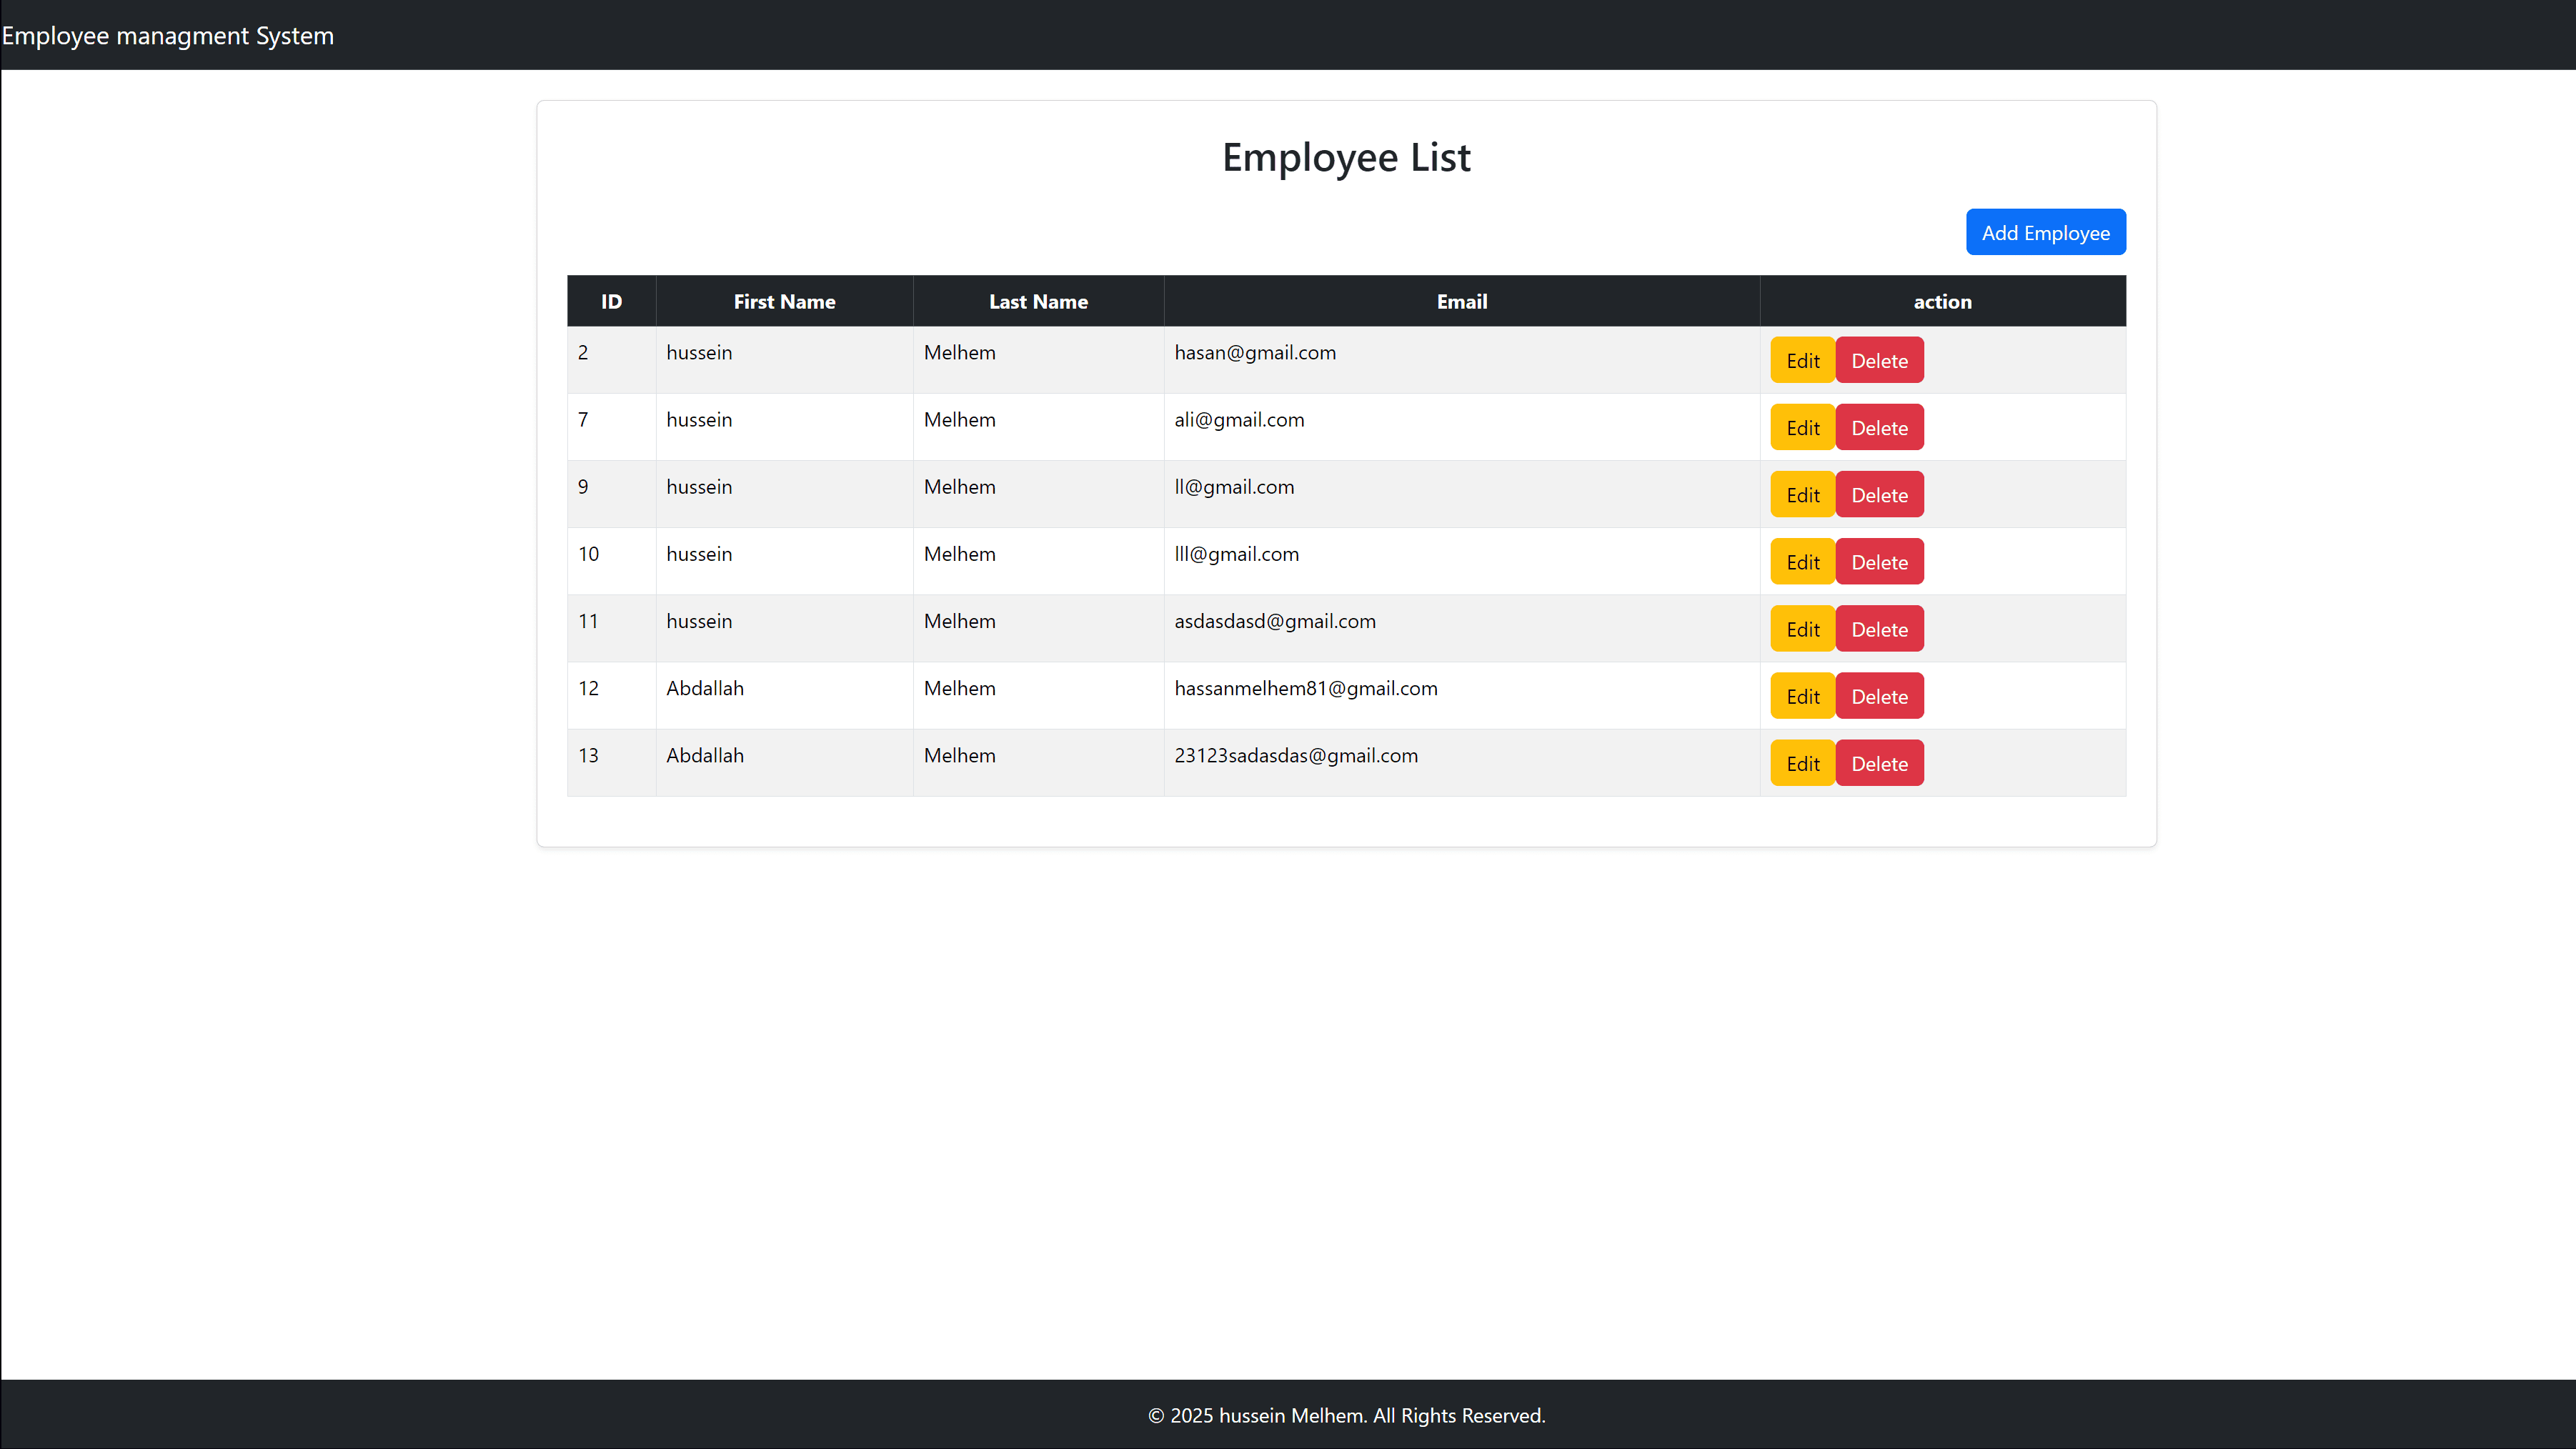Viewport: 2576px width, 1449px height.
Task: Delete employee with ID 7
Action: [1878, 427]
